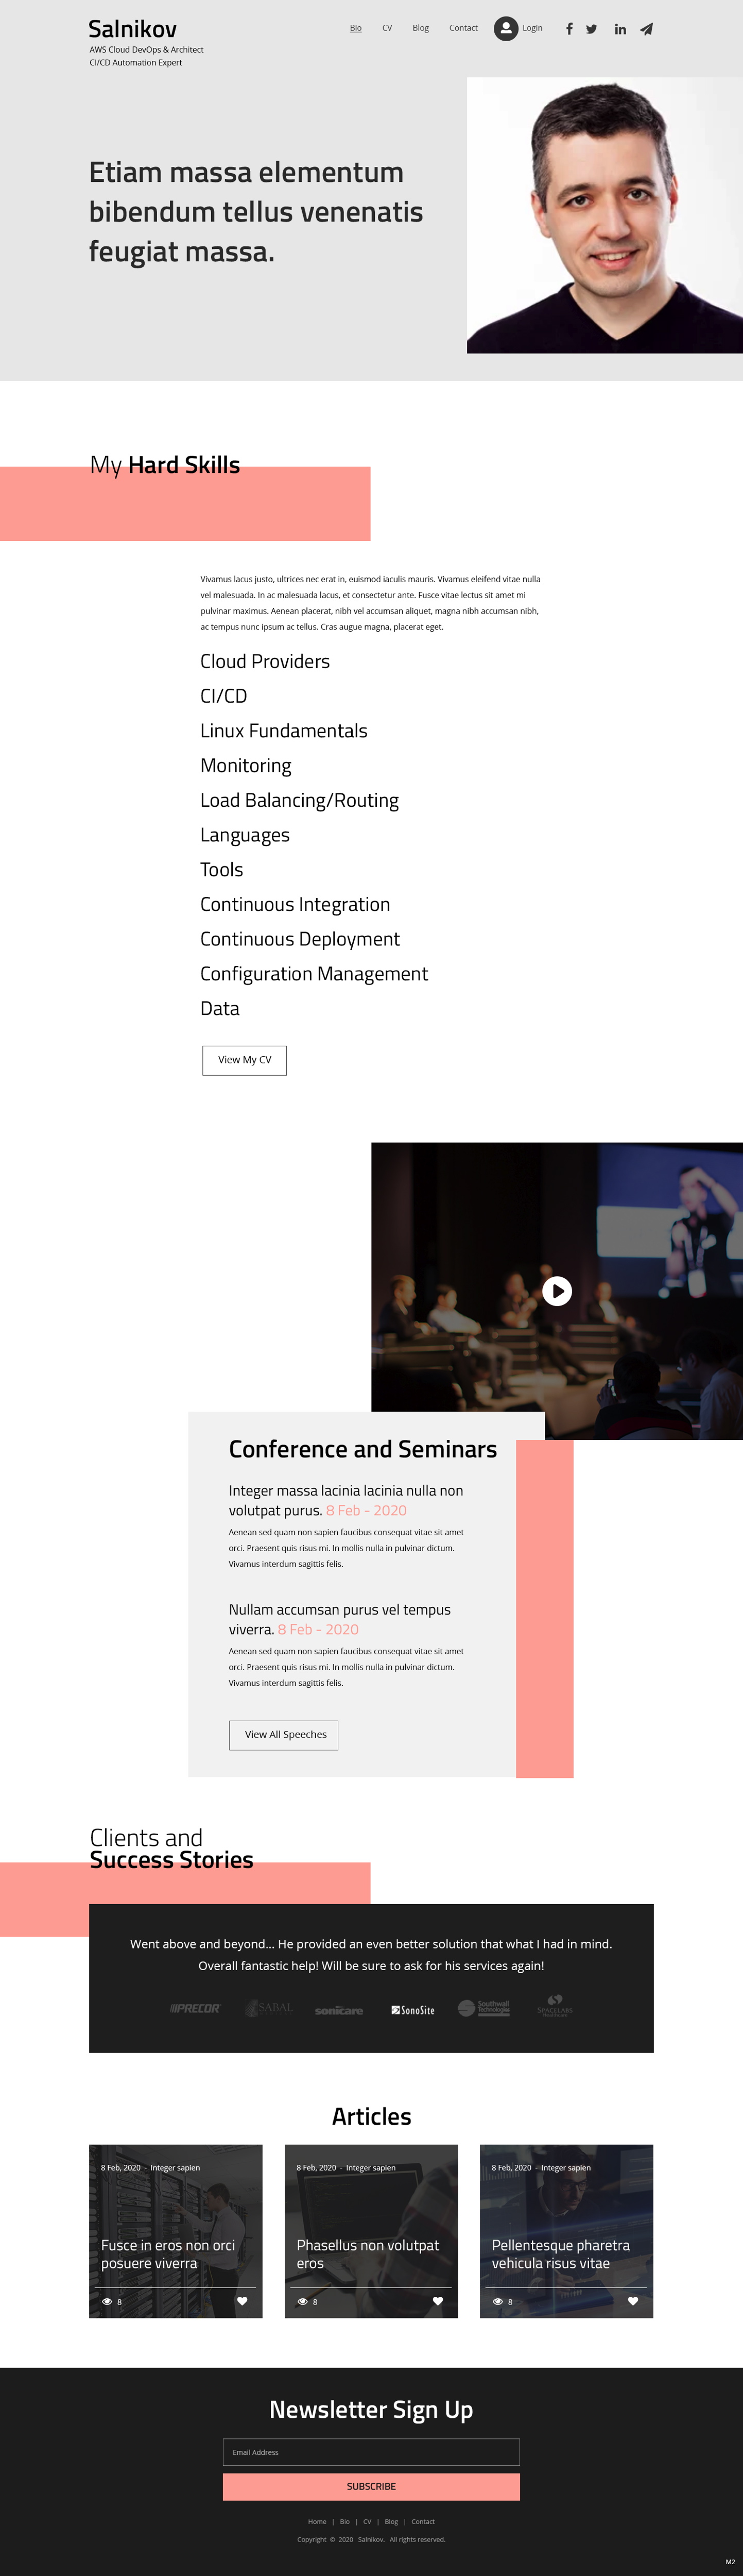This screenshot has width=743, height=2576.
Task: Open Contact in top navigation
Action: 463,28
